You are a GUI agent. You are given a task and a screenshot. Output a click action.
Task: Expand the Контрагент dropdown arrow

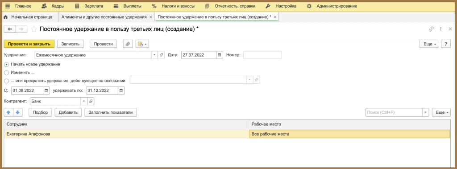tap(84, 101)
